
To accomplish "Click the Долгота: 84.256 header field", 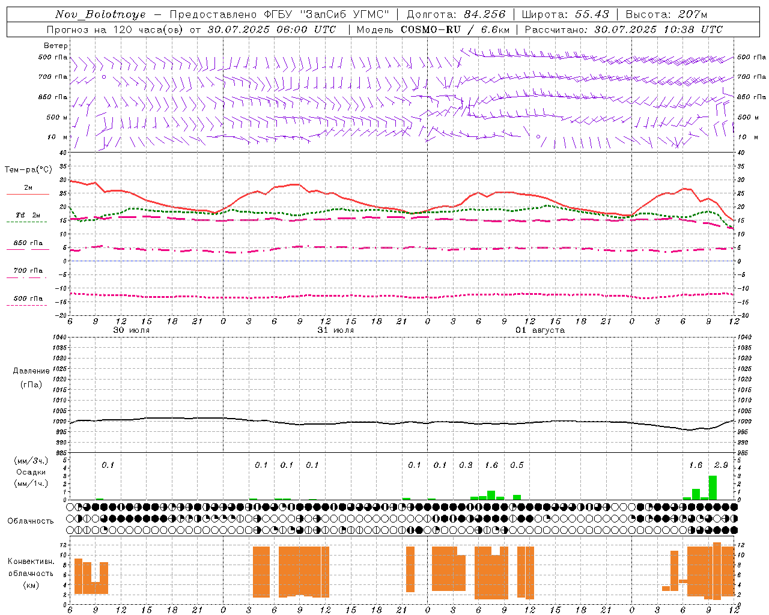I will [456, 14].
